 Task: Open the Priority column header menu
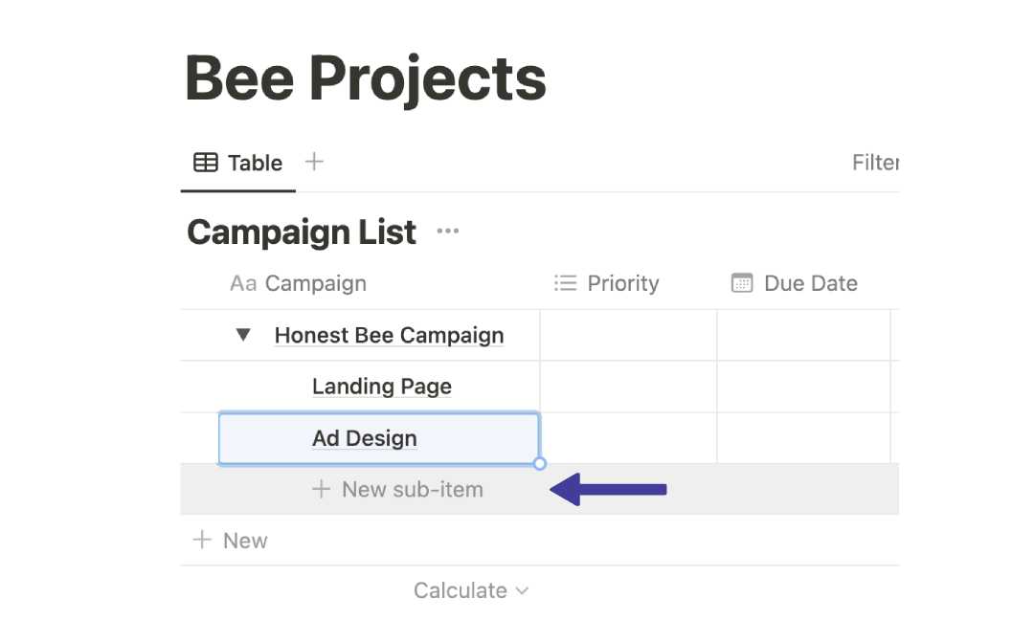click(607, 282)
